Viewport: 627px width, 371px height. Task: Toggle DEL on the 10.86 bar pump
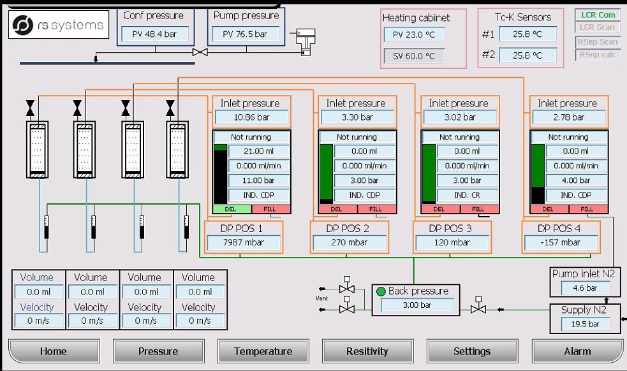pos(232,209)
